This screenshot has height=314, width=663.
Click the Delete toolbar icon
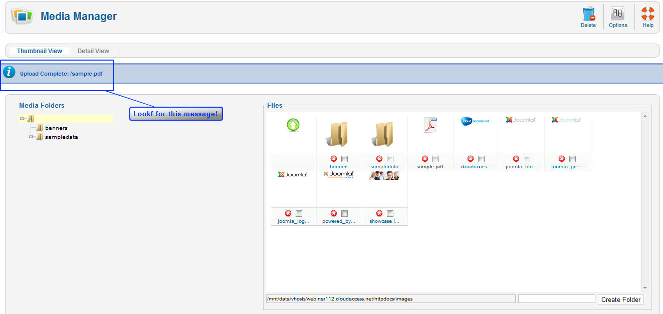click(588, 14)
